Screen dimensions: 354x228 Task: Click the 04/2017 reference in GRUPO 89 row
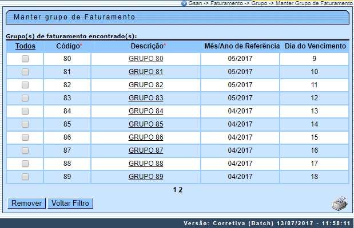pos(240,177)
